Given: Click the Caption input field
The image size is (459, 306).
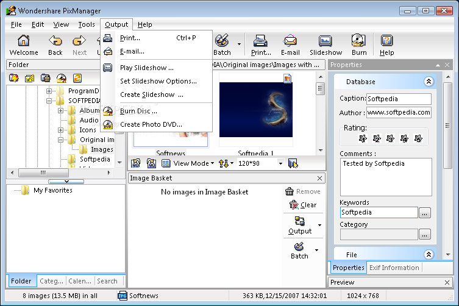Looking at the screenshot, I should [x=399, y=99].
